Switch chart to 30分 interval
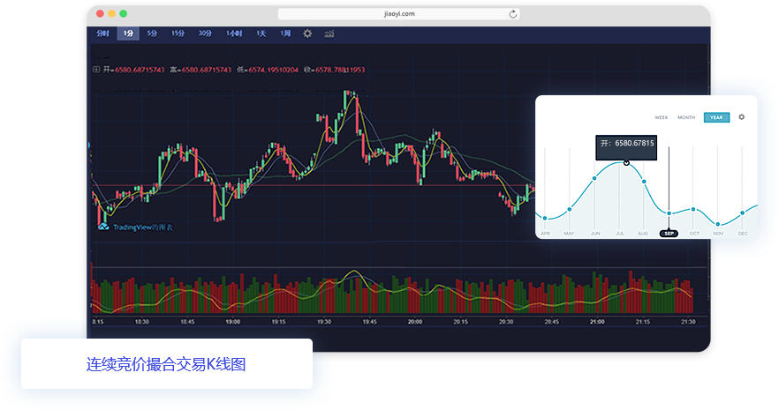This screenshot has width=779, height=410. coord(205,34)
